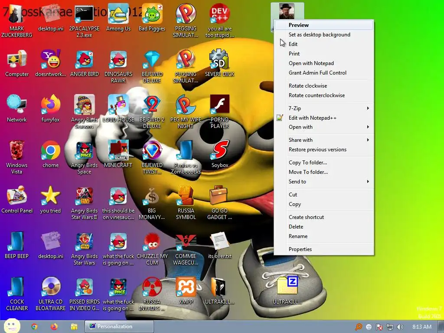Image resolution: width=444 pixels, height=333 pixels.
Task: Select Print from the context menu
Action: coord(324,53)
